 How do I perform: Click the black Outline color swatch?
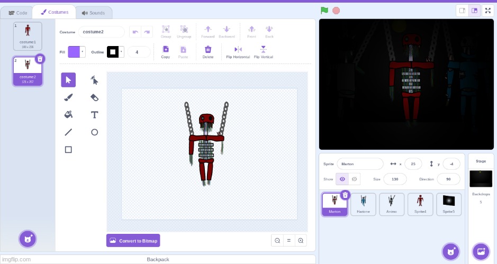113,52
